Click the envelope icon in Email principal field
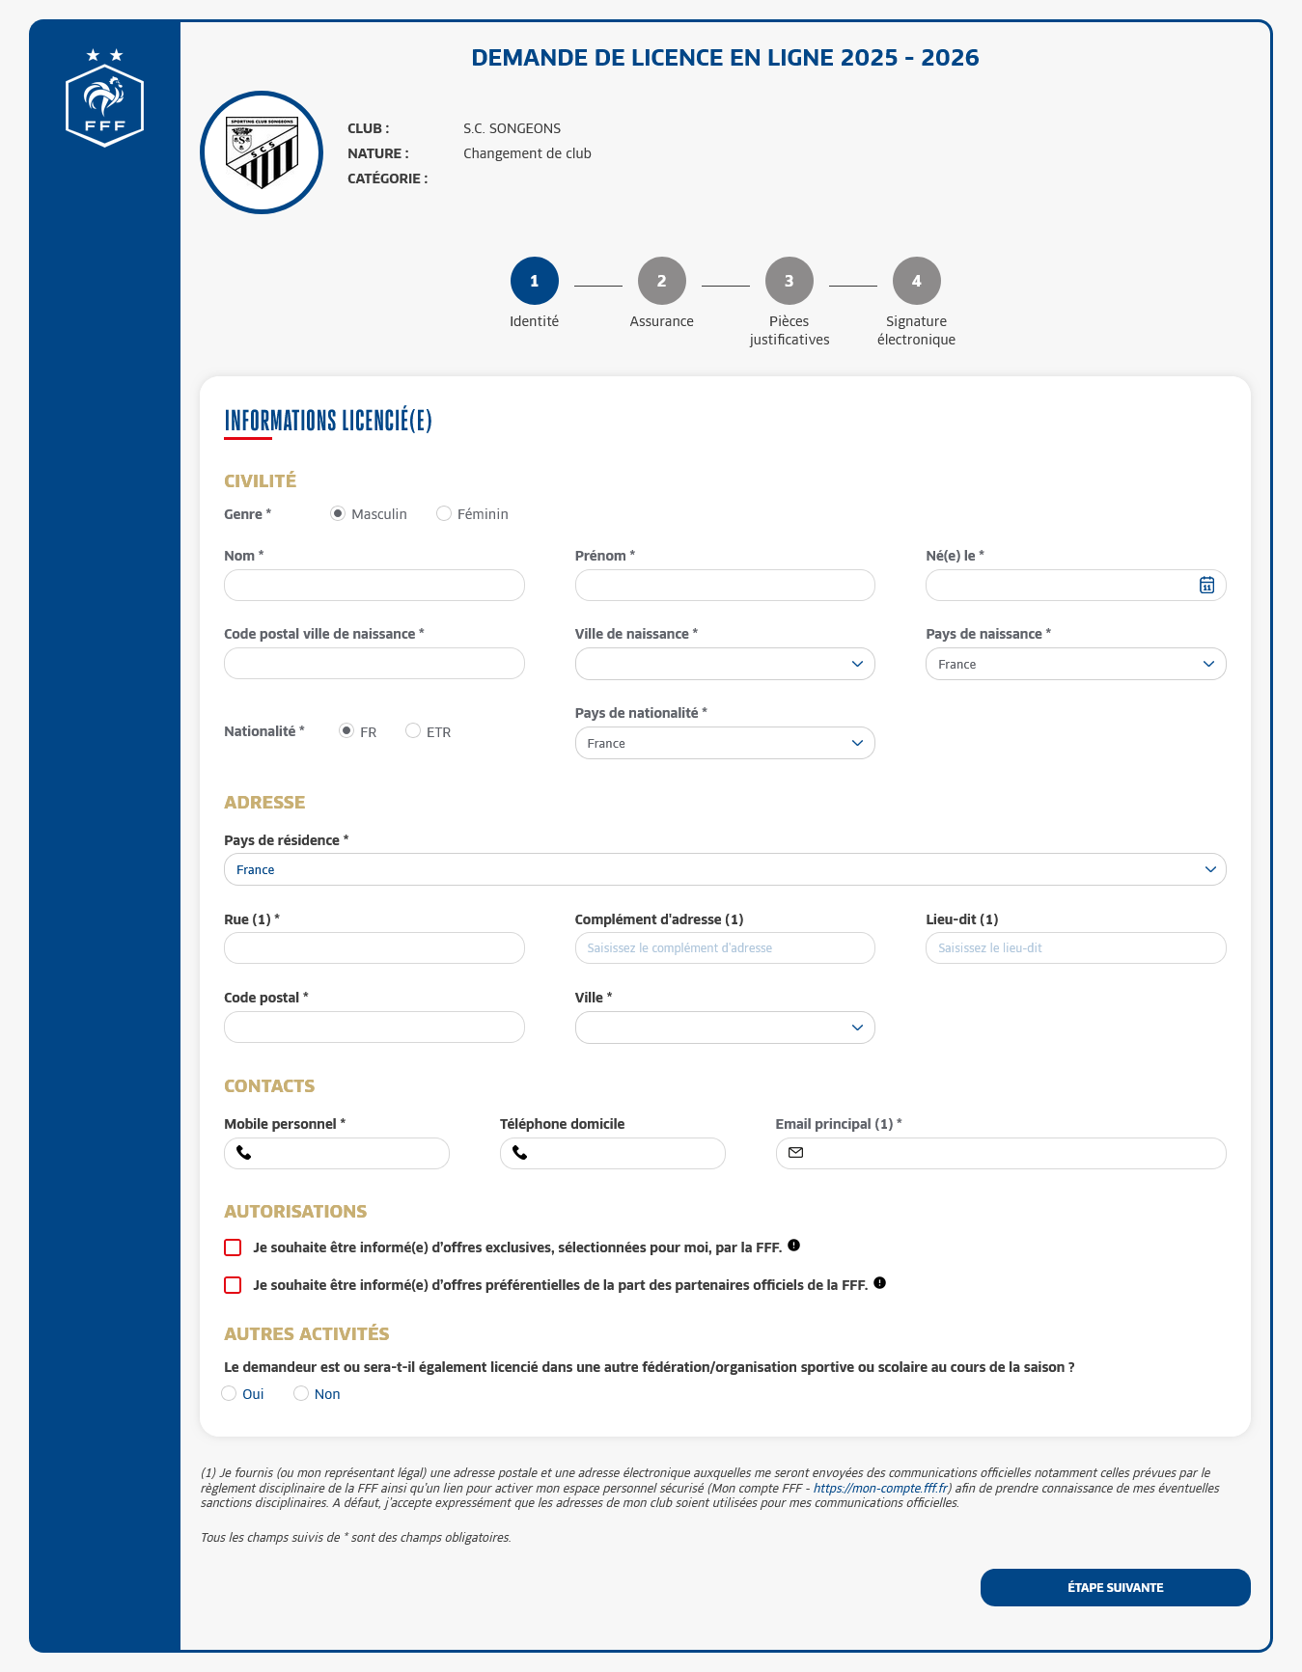1302x1672 pixels. (x=796, y=1154)
